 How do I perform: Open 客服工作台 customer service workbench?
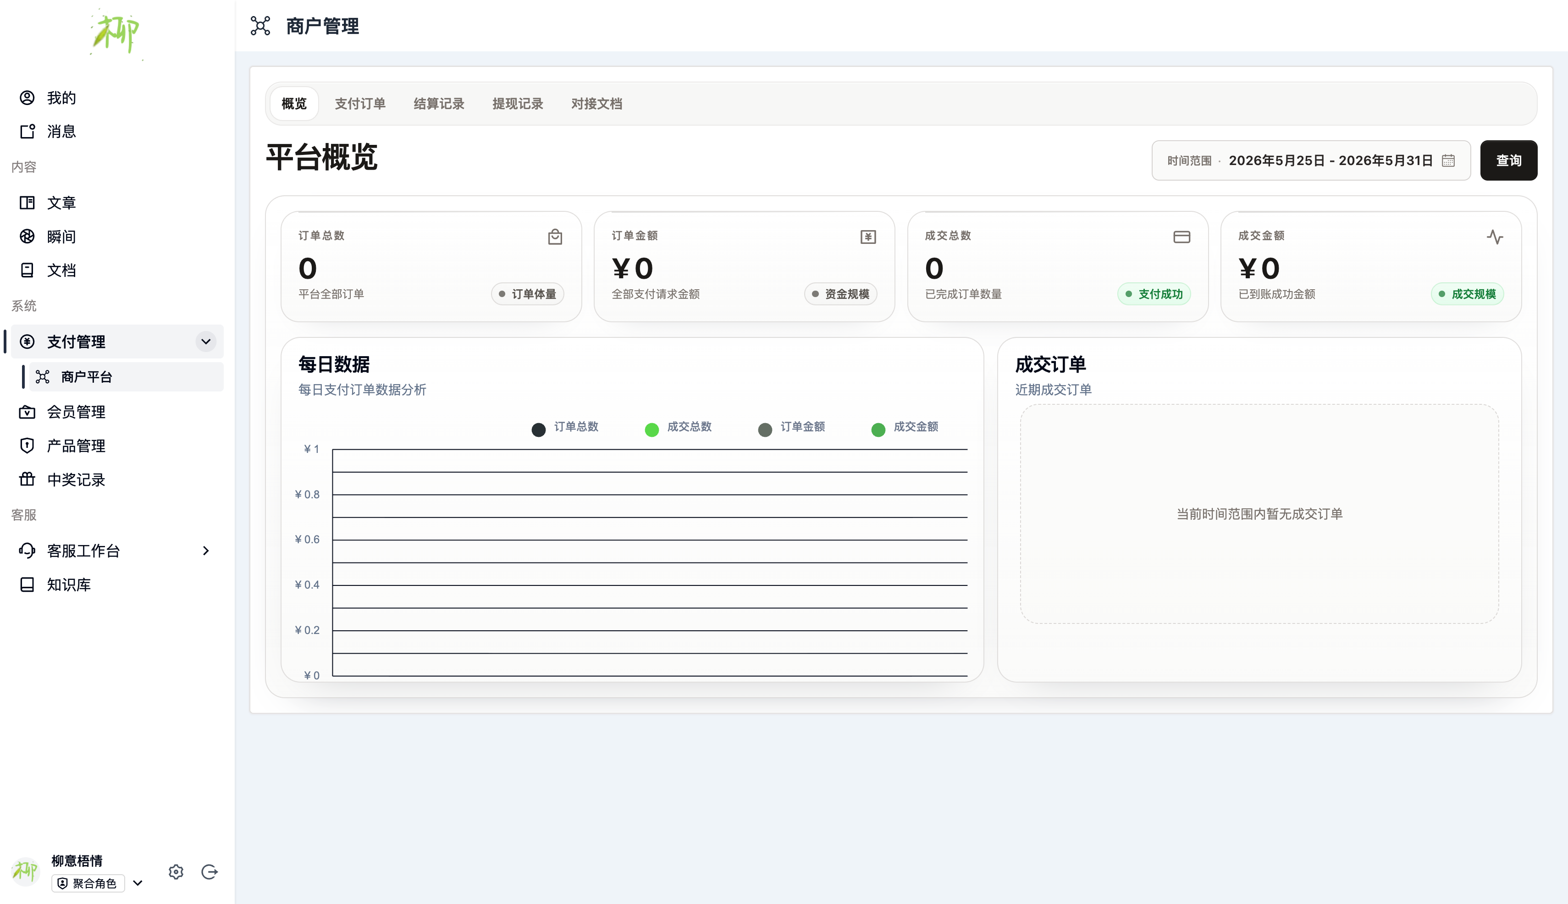(117, 551)
